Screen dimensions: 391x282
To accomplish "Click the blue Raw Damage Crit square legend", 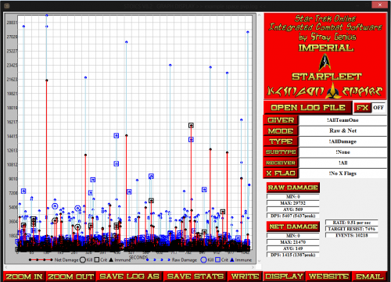I will 217,259.
